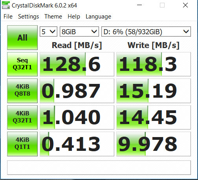The image size is (198, 180).
Task: Click the 4KiB Q32T1 write value 14.45
Action: (x=154, y=117)
